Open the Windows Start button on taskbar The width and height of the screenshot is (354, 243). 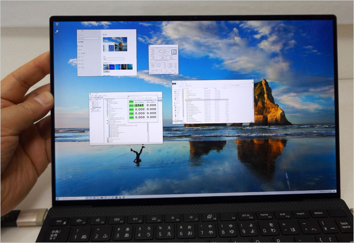coord(58,199)
